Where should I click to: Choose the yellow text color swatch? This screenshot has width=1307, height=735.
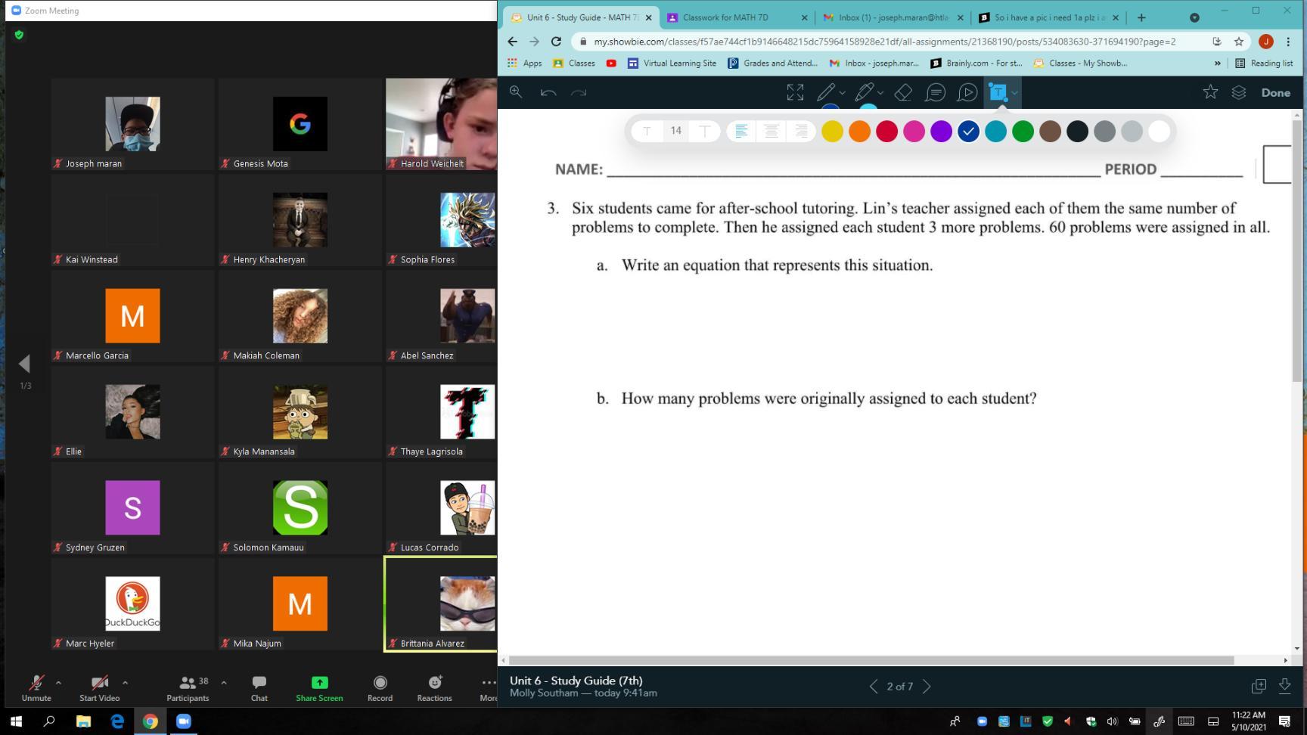pos(832,132)
